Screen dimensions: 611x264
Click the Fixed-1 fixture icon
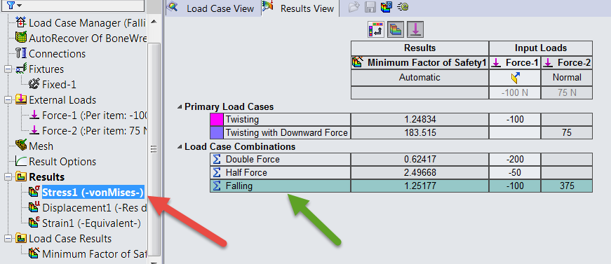point(34,84)
